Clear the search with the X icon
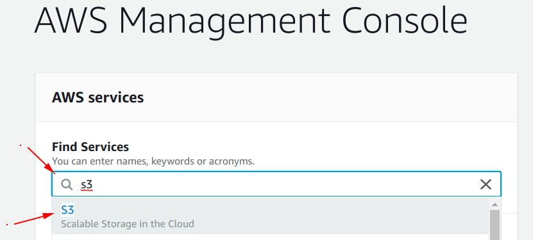 tap(486, 184)
